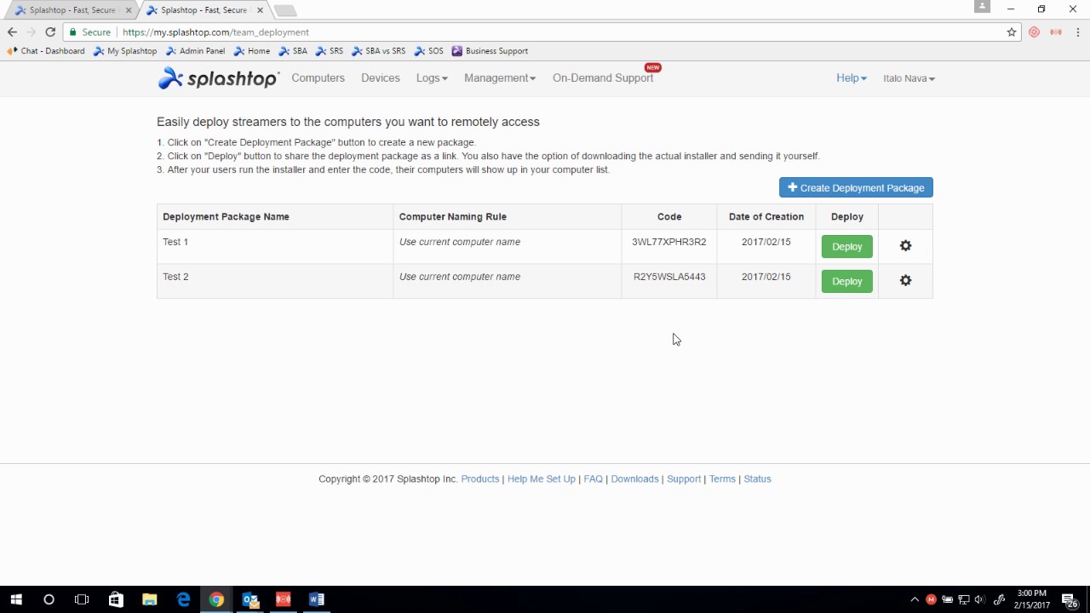Open the SRS bookmark

tap(330, 51)
